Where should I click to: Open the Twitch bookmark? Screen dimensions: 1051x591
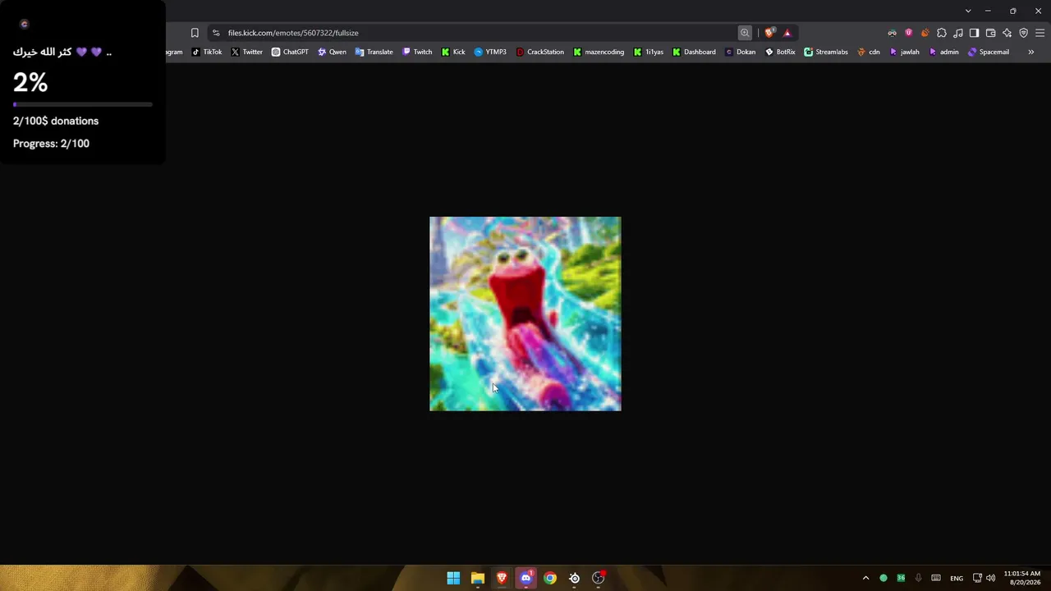click(x=417, y=52)
